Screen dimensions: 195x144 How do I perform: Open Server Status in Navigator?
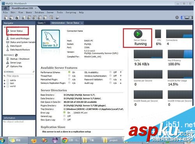16,31
